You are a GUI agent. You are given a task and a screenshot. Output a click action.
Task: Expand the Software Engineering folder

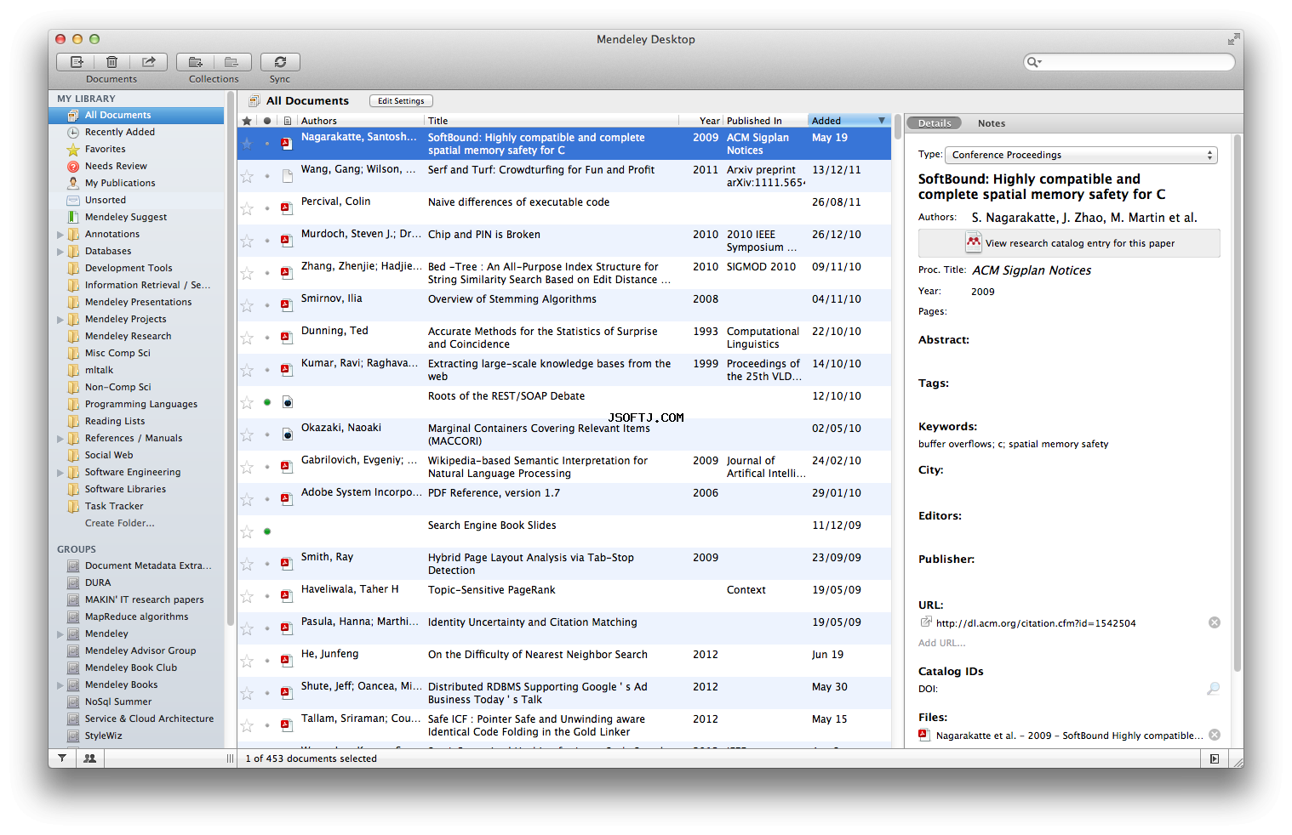(60, 472)
